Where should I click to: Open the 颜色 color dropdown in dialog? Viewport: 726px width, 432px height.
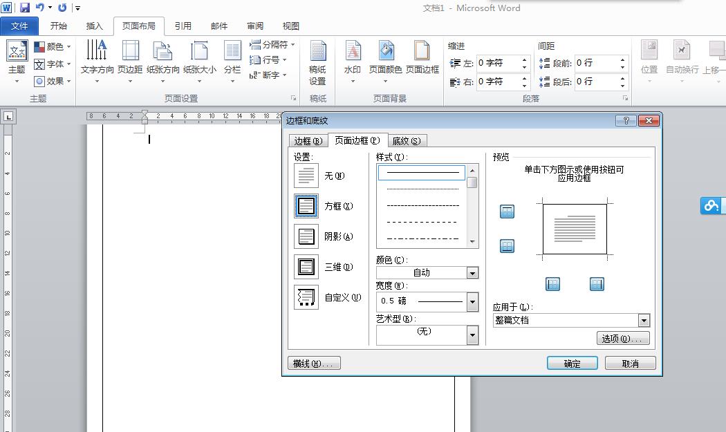tap(472, 273)
